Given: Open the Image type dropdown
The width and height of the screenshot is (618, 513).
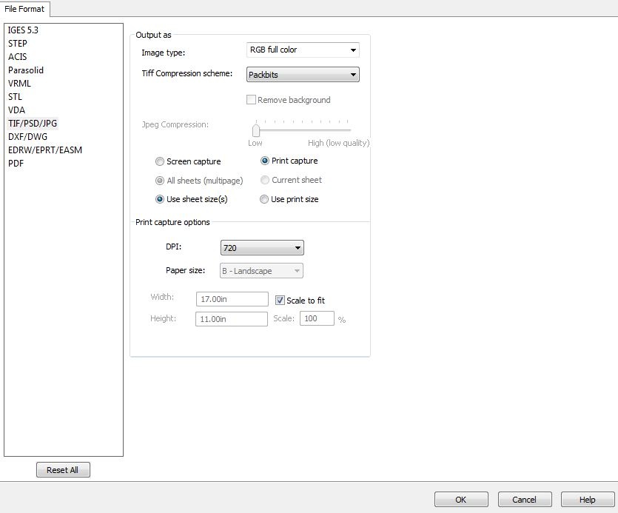Looking at the screenshot, I should click(x=303, y=50).
